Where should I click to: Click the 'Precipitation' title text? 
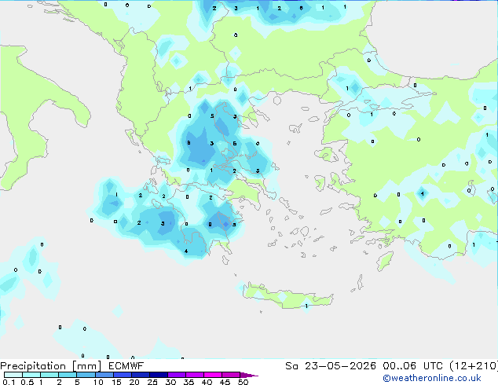[x=33, y=366]
